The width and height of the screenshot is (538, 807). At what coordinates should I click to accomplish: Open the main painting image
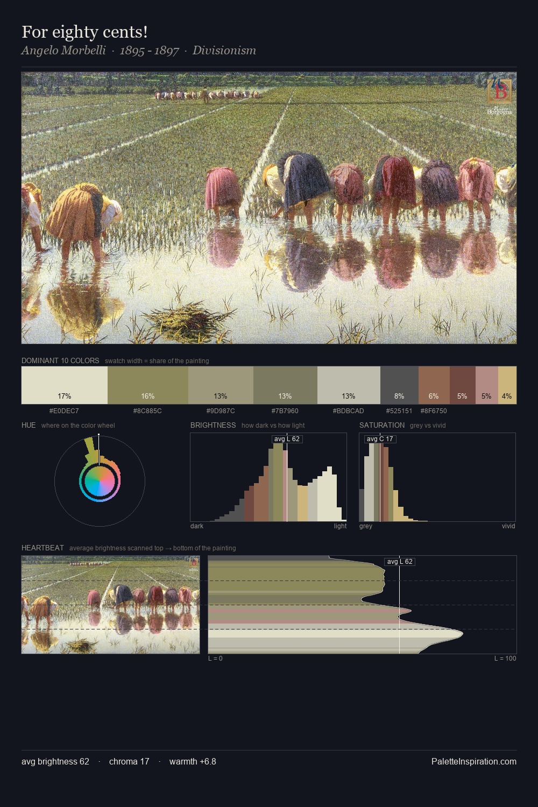tap(269, 208)
